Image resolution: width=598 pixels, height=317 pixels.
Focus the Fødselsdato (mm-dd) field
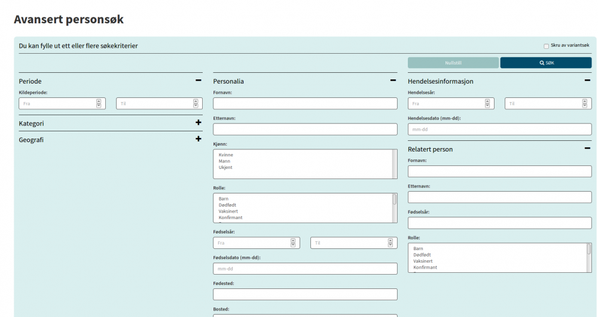click(305, 269)
